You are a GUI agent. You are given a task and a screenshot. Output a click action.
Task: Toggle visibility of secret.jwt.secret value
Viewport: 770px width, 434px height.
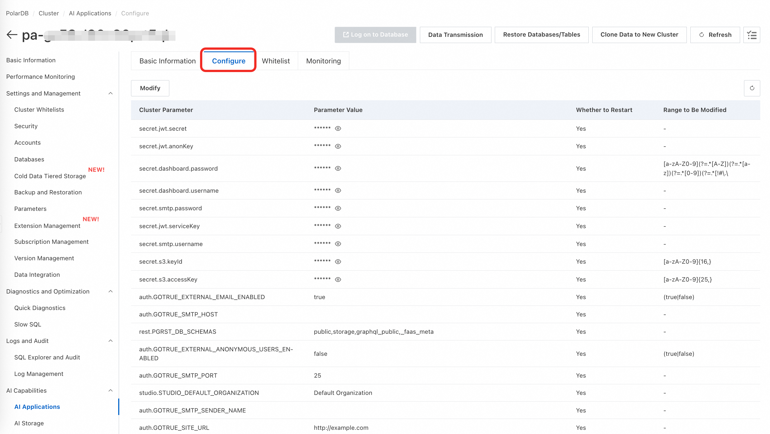(x=338, y=128)
